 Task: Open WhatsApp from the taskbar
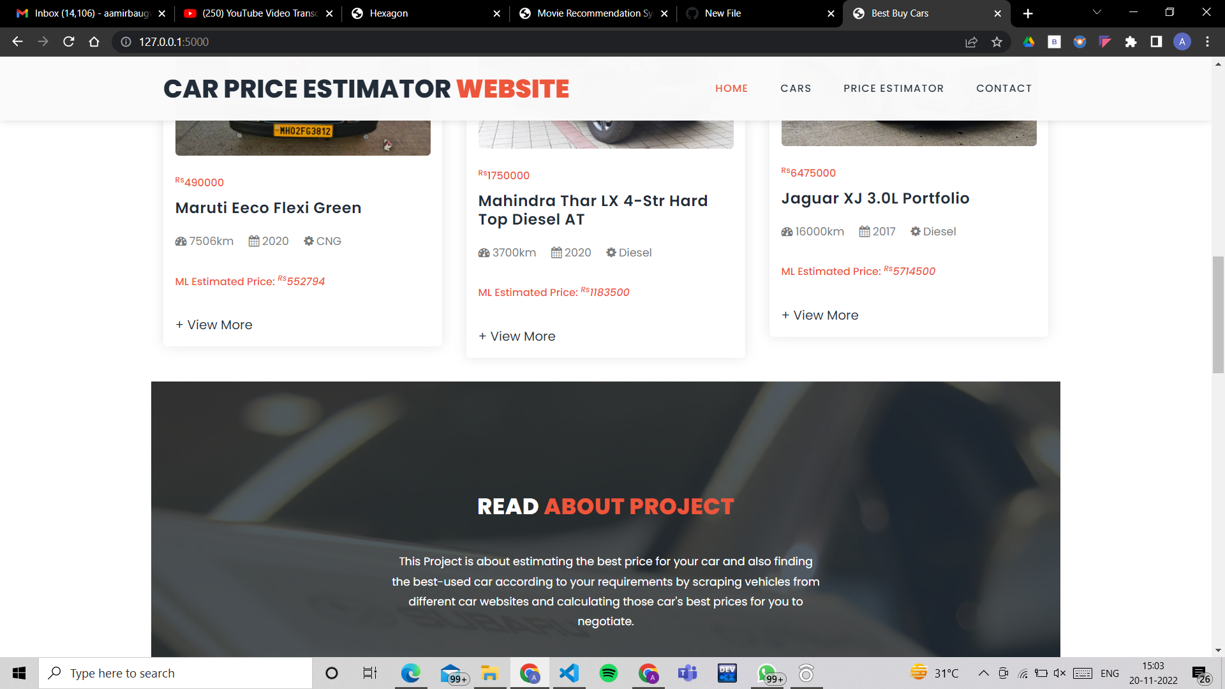766,673
